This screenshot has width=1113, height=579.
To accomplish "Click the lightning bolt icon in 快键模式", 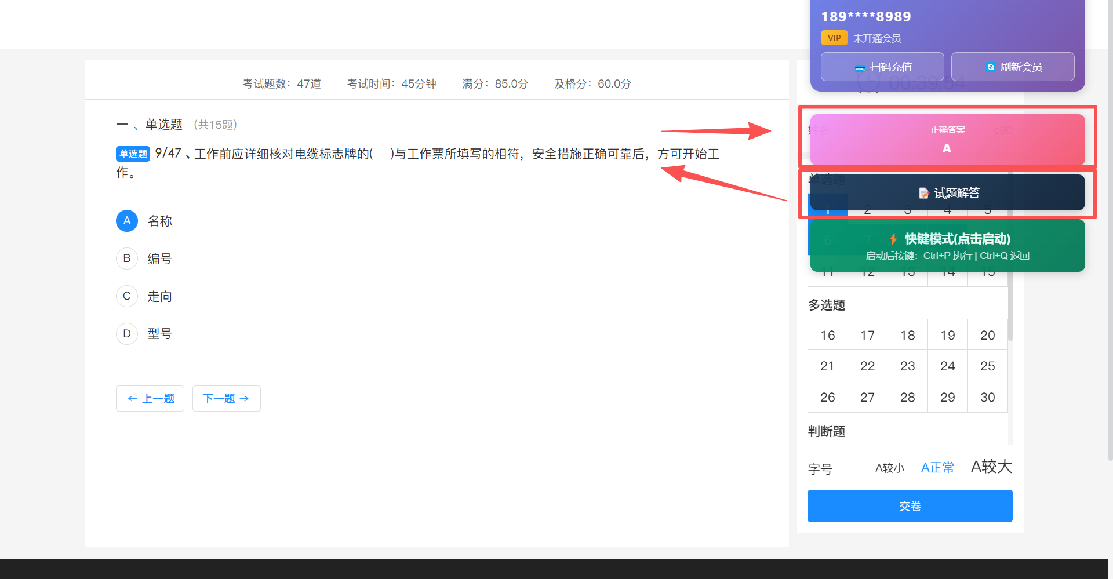I will pyautogui.click(x=893, y=239).
